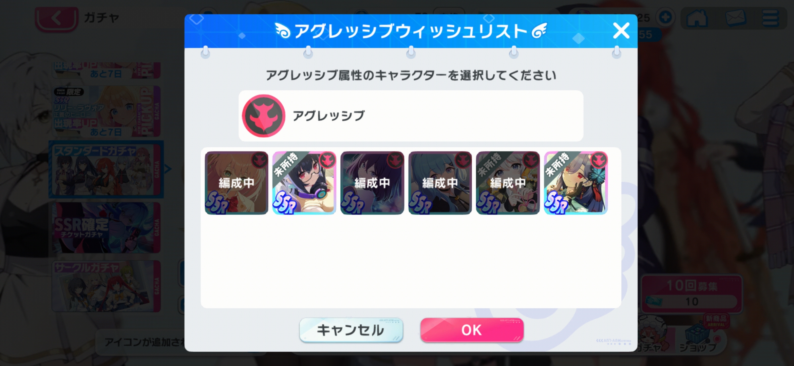Image resolution: width=794 pixels, height=366 pixels.
Task: Tap the 10回募集 recruit button
Action: tap(692, 294)
